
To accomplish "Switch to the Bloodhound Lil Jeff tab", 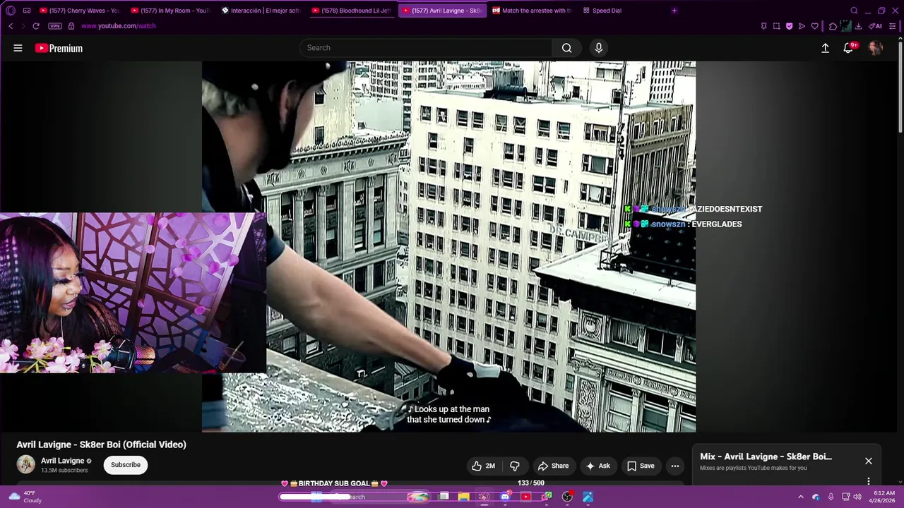I will (x=352, y=11).
